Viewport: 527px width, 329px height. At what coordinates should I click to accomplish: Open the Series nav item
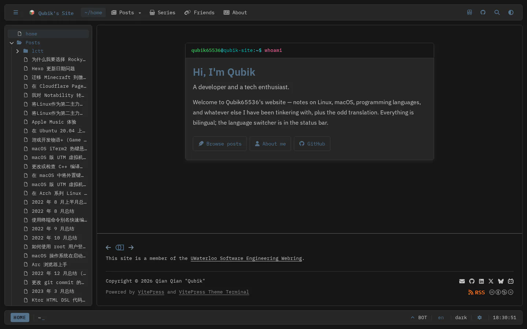(x=162, y=12)
